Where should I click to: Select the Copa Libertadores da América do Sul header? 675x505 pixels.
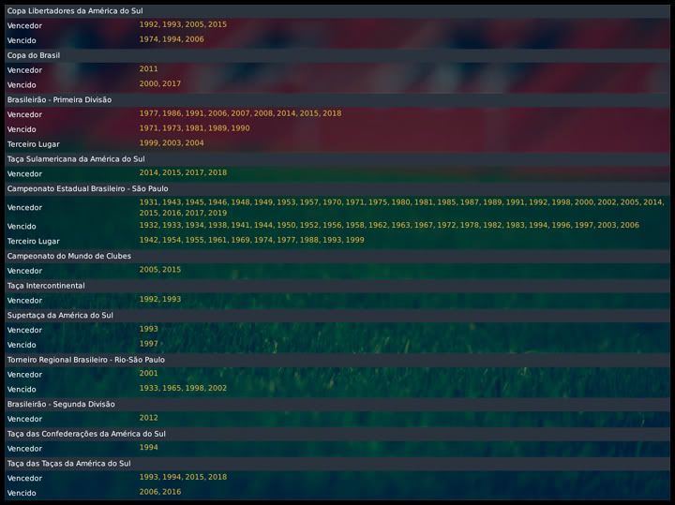(75, 10)
